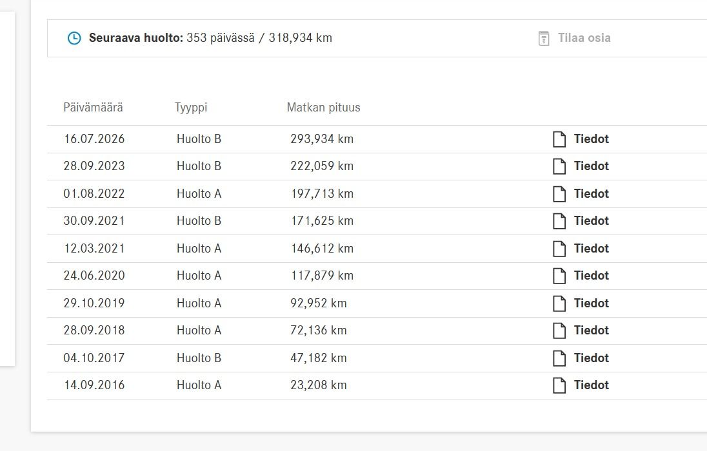
Task: Select the date 28.09.2023
Action: [x=94, y=166]
